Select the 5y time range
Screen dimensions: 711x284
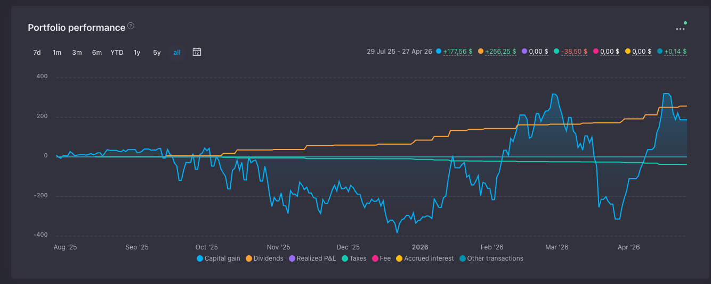(157, 52)
